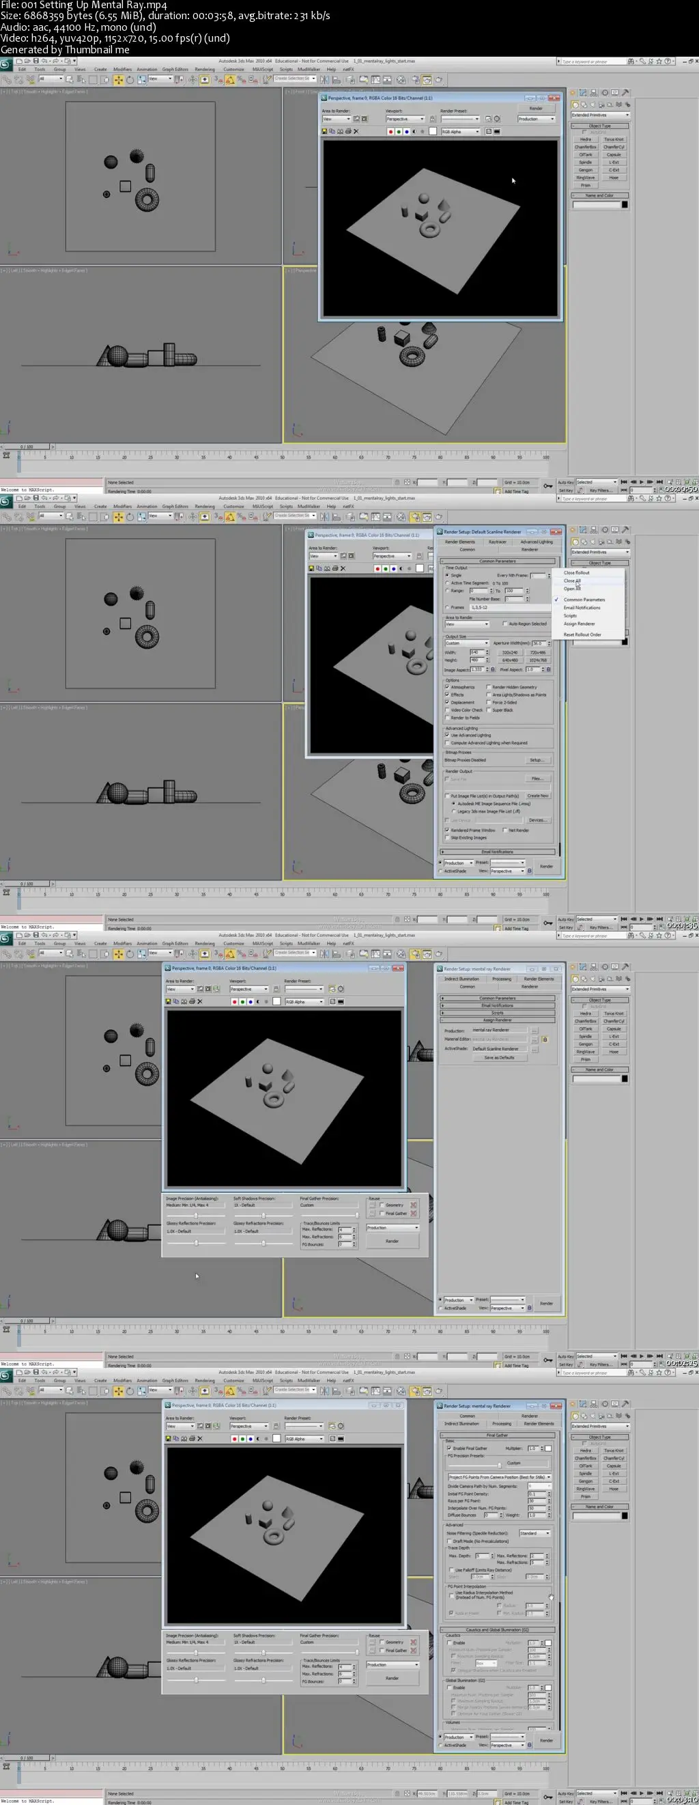Viewport: 699px width, 1805px height.
Task: Switch to the Raytracer tab
Action: point(497,542)
